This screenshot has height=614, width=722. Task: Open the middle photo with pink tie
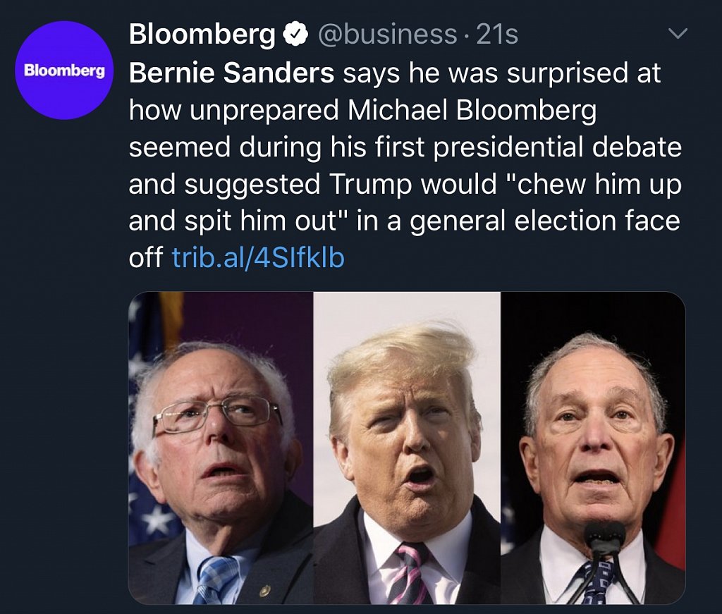407,448
